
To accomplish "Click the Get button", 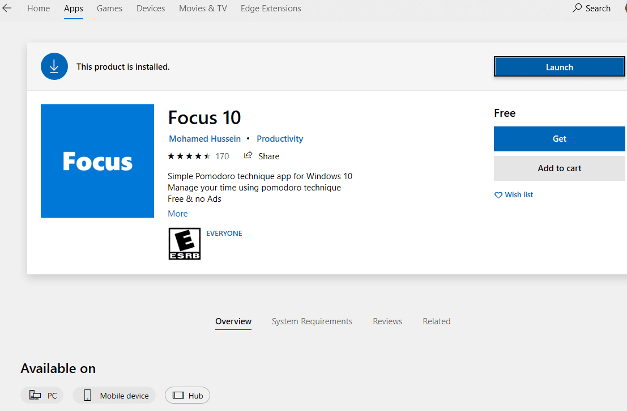I will pos(560,139).
